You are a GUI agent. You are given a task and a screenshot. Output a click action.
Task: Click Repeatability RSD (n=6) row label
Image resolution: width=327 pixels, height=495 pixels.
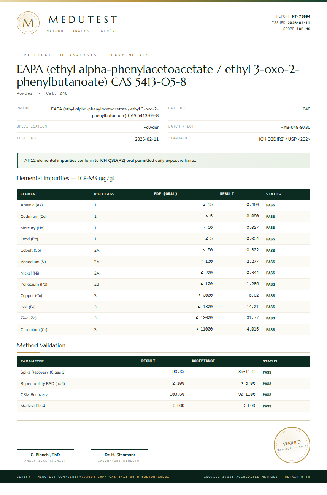(x=43, y=384)
